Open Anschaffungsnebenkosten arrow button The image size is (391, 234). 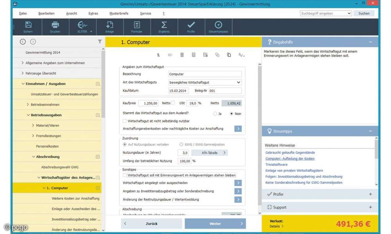pos(238,129)
